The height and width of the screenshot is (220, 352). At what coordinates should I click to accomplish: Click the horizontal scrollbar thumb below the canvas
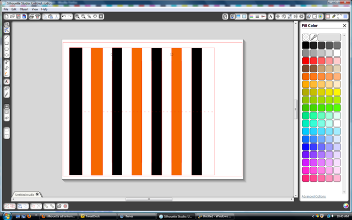(x=149, y=199)
